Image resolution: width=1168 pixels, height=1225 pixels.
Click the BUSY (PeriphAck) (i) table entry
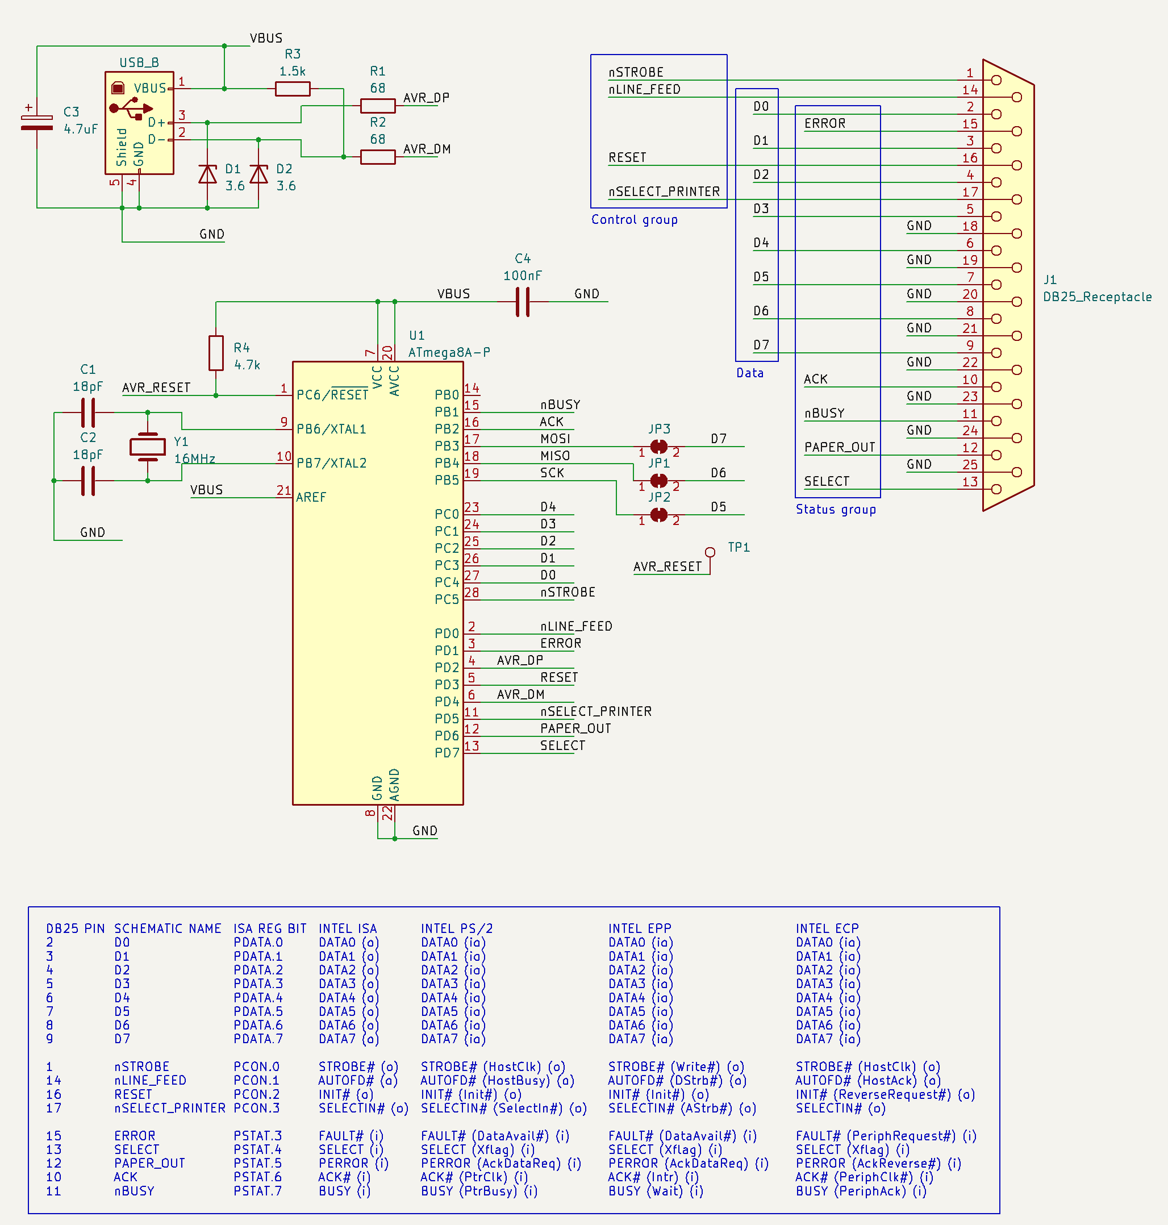[861, 1191]
